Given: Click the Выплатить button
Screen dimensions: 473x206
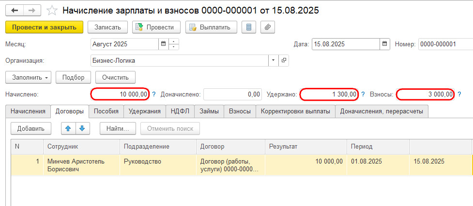Looking at the screenshot, I should coord(211,27).
